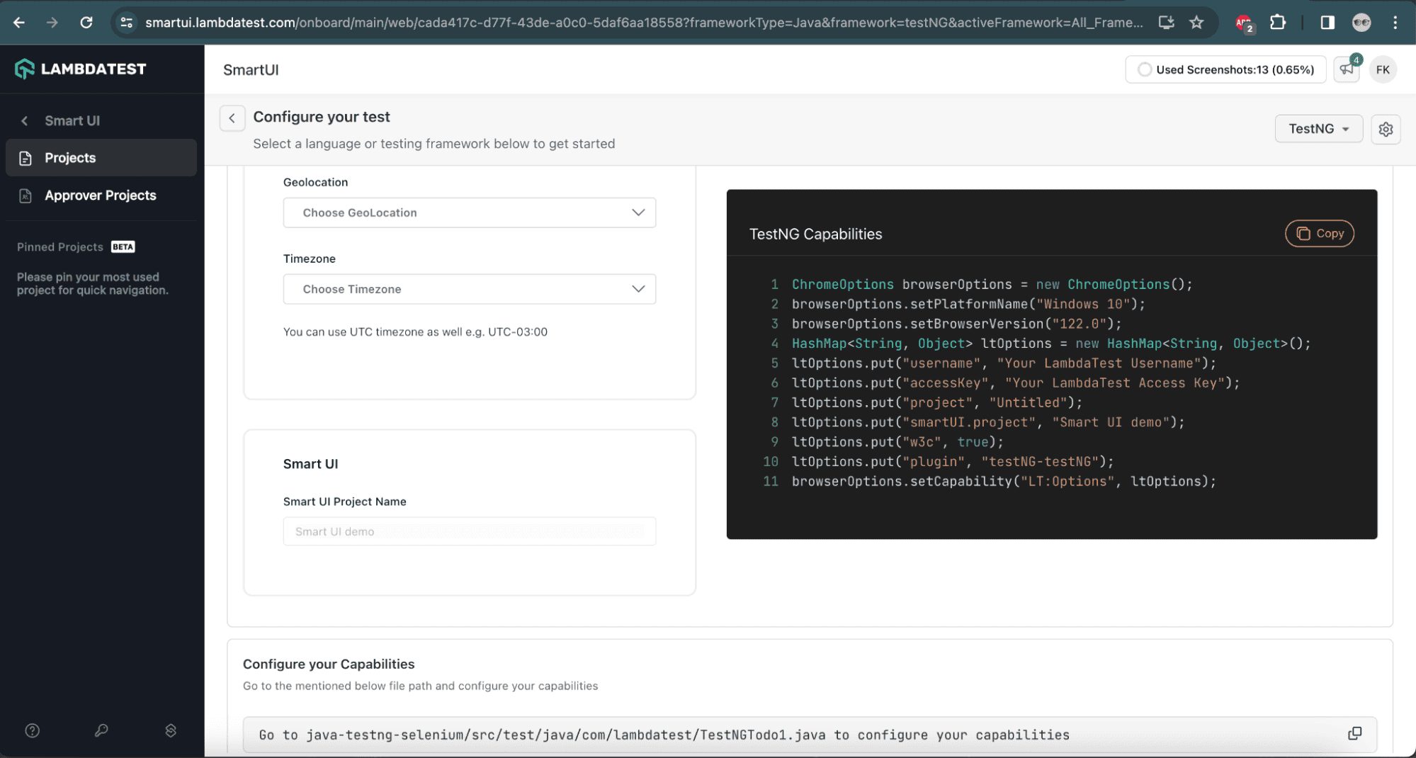Click the UTC timezone hint text
This screenshot has width=1416, height=758.
[x=415, y=332]
